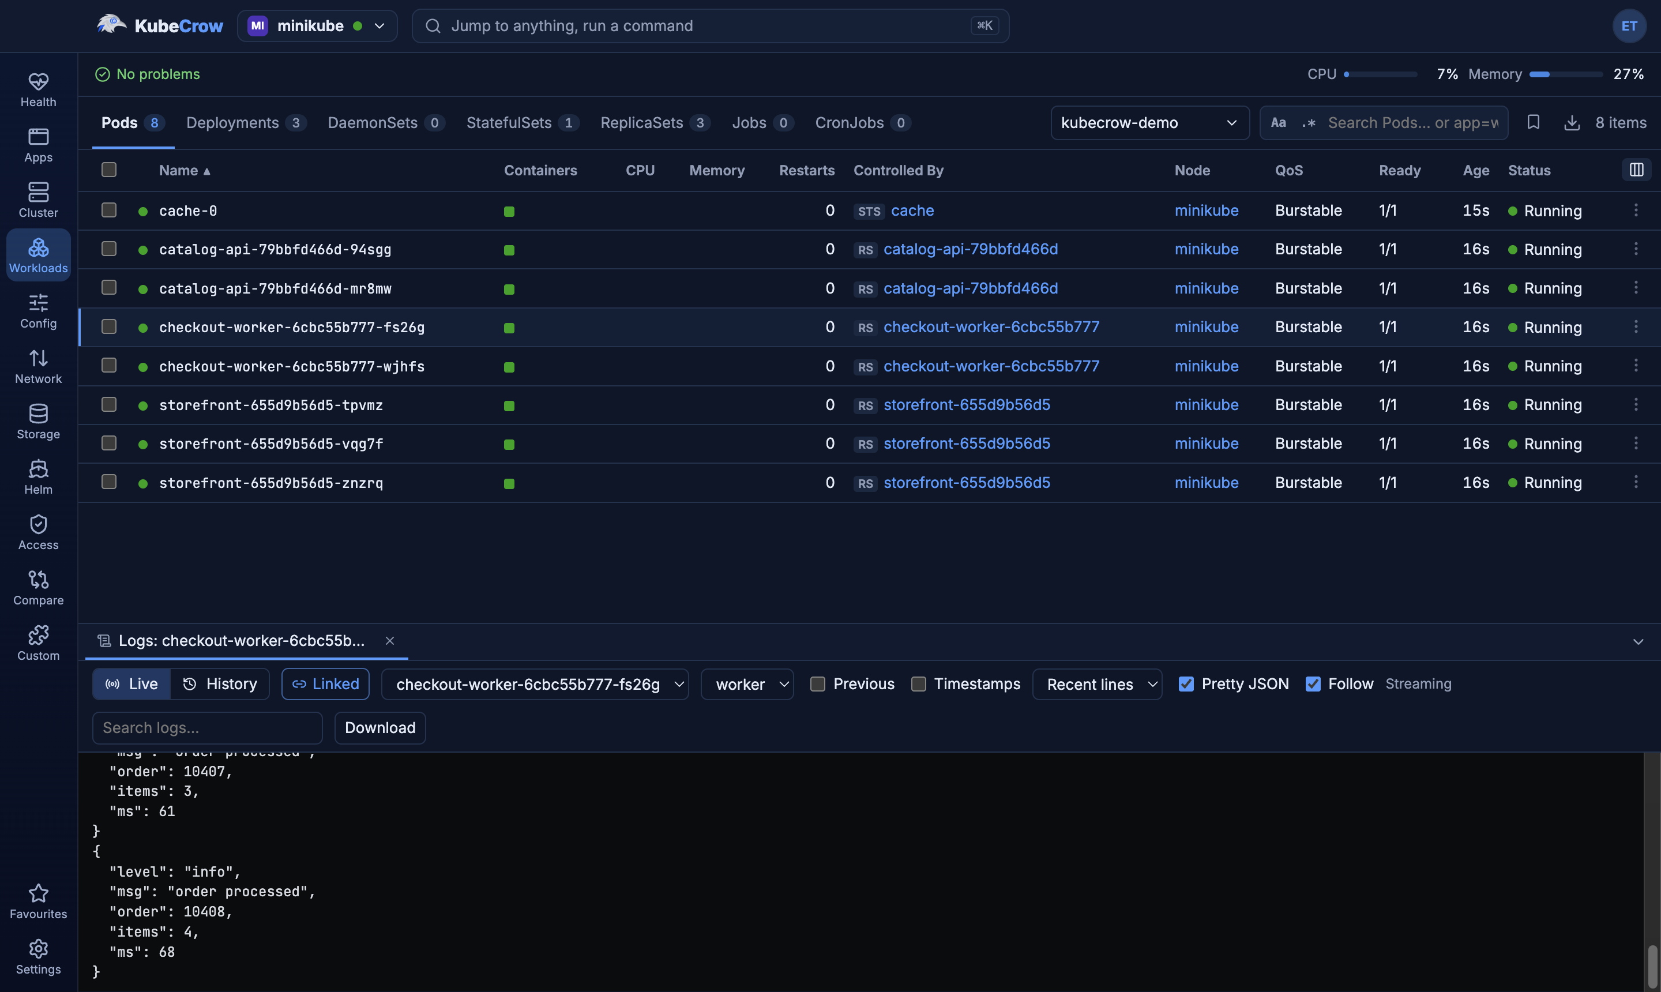Click the export download icon near 8 items
The height and width of the screenshot is (992, 1661).
(1572, 122)
